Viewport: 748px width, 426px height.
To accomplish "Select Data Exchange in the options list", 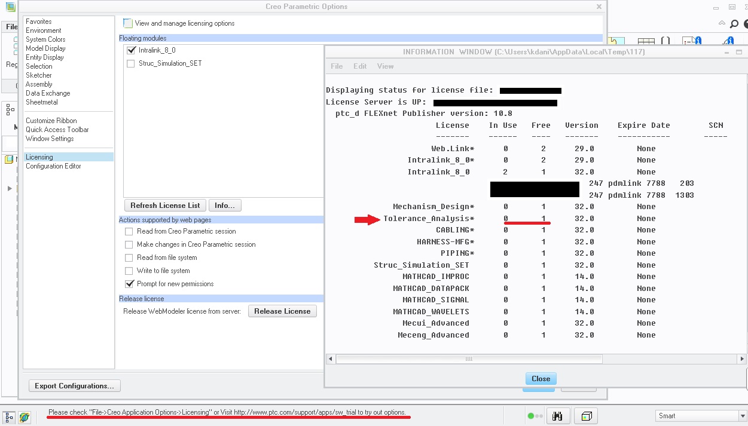I will (48, 93).
